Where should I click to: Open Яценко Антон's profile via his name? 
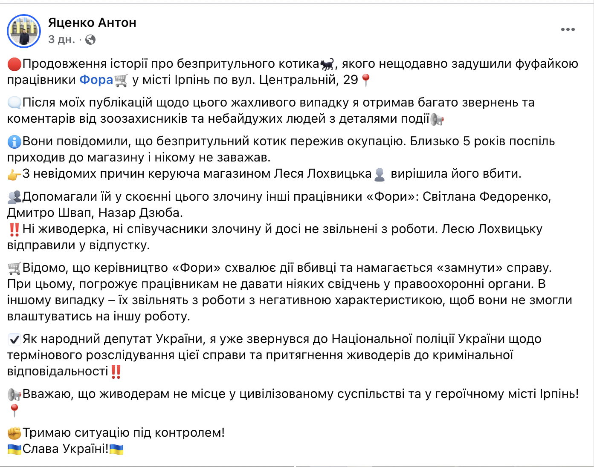click(x=92, y=23)
